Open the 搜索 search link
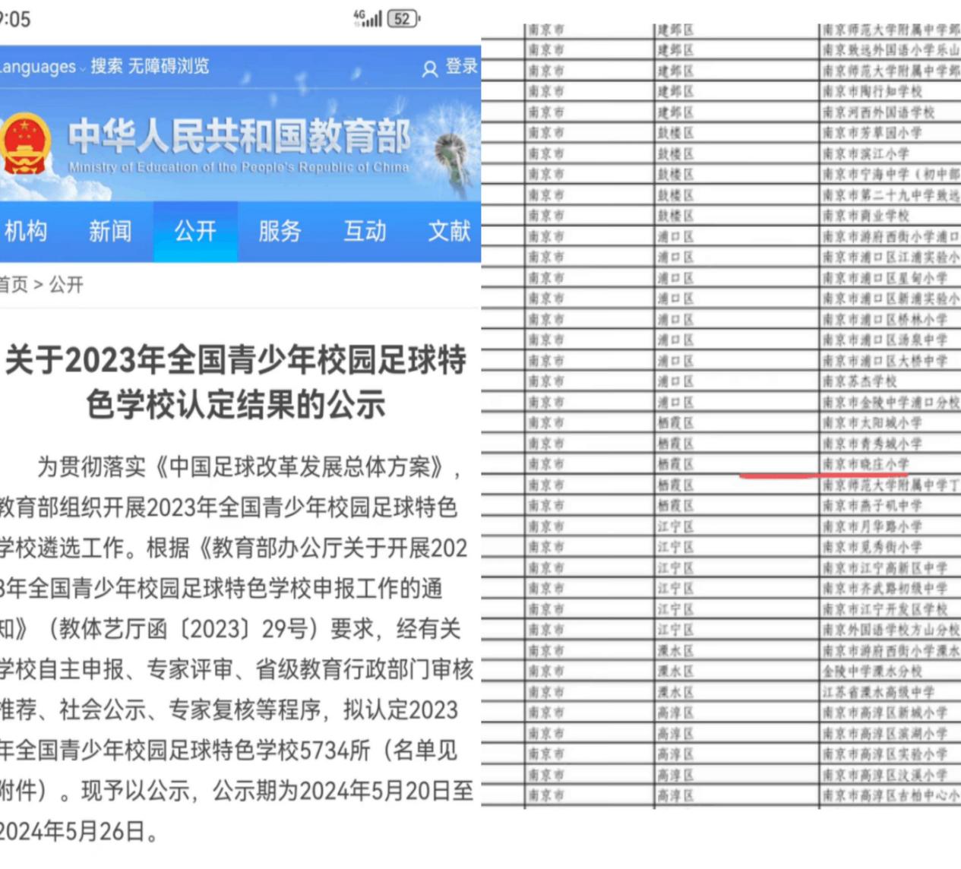Screen dimensions: 961x869 [x=107, y=66]
